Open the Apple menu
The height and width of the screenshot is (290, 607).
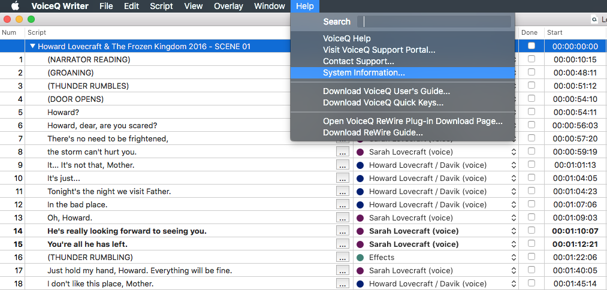click(15, 6)
